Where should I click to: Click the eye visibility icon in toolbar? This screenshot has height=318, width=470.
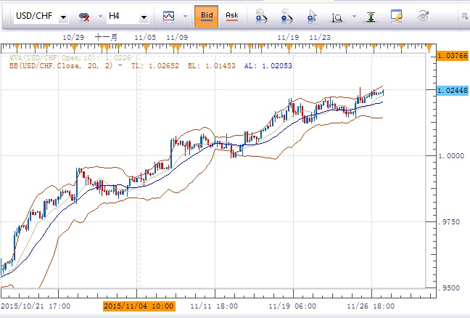point(424,15)
